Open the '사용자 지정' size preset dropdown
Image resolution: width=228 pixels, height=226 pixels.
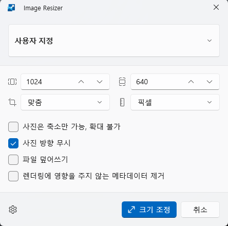click(x=114, y=41)
